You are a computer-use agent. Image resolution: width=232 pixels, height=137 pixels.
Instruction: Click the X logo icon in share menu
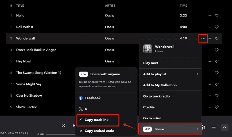point(81,109)
